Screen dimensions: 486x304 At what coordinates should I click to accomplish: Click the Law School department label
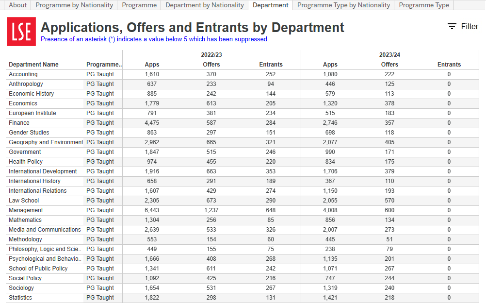click(24, 201)
